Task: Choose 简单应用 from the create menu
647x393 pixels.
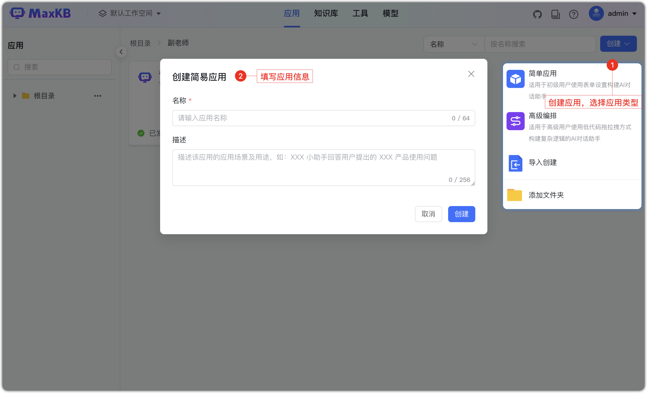Action: [x=572, y=85]
